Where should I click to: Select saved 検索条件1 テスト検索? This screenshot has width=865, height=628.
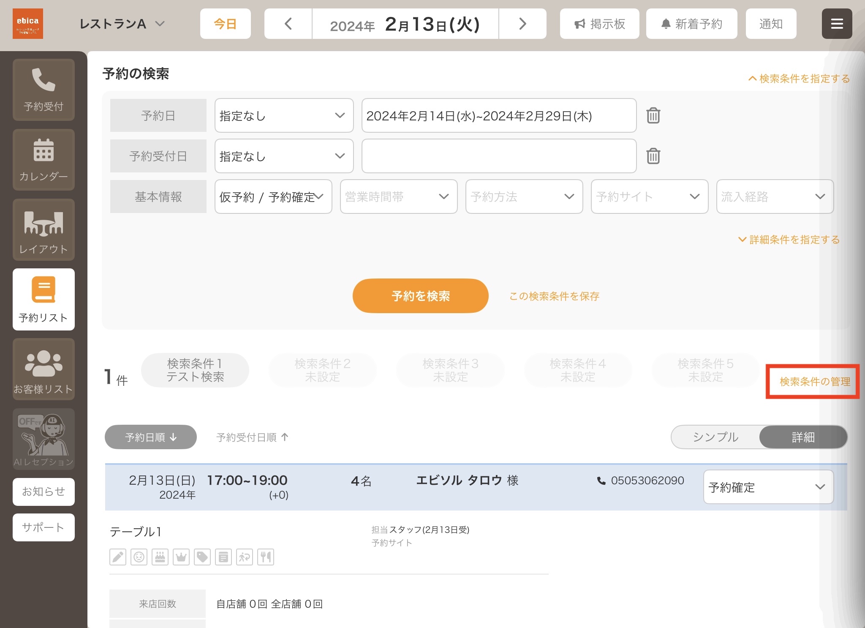pyautogui.click(x=195, y=370)
